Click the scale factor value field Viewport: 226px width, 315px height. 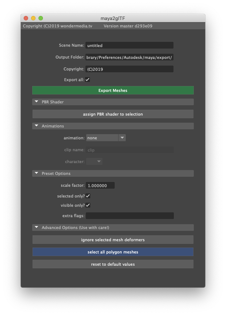(100, 185)
